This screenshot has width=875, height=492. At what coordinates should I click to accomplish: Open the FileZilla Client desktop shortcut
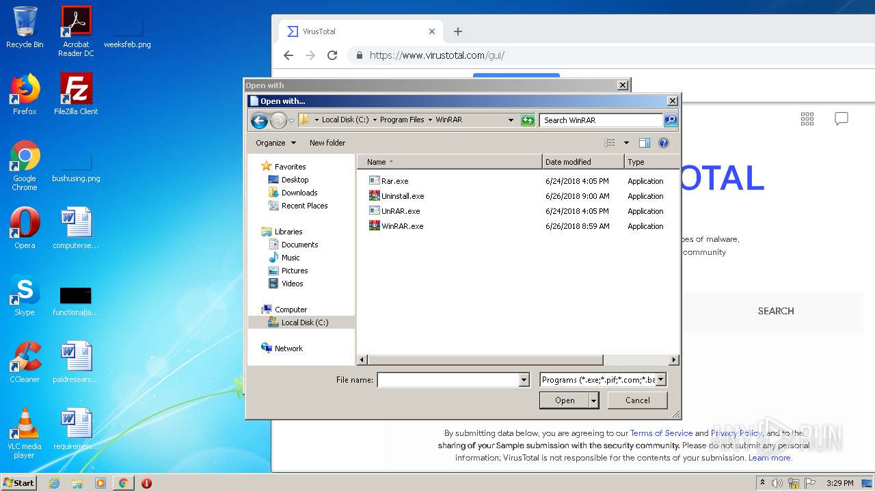76,94
